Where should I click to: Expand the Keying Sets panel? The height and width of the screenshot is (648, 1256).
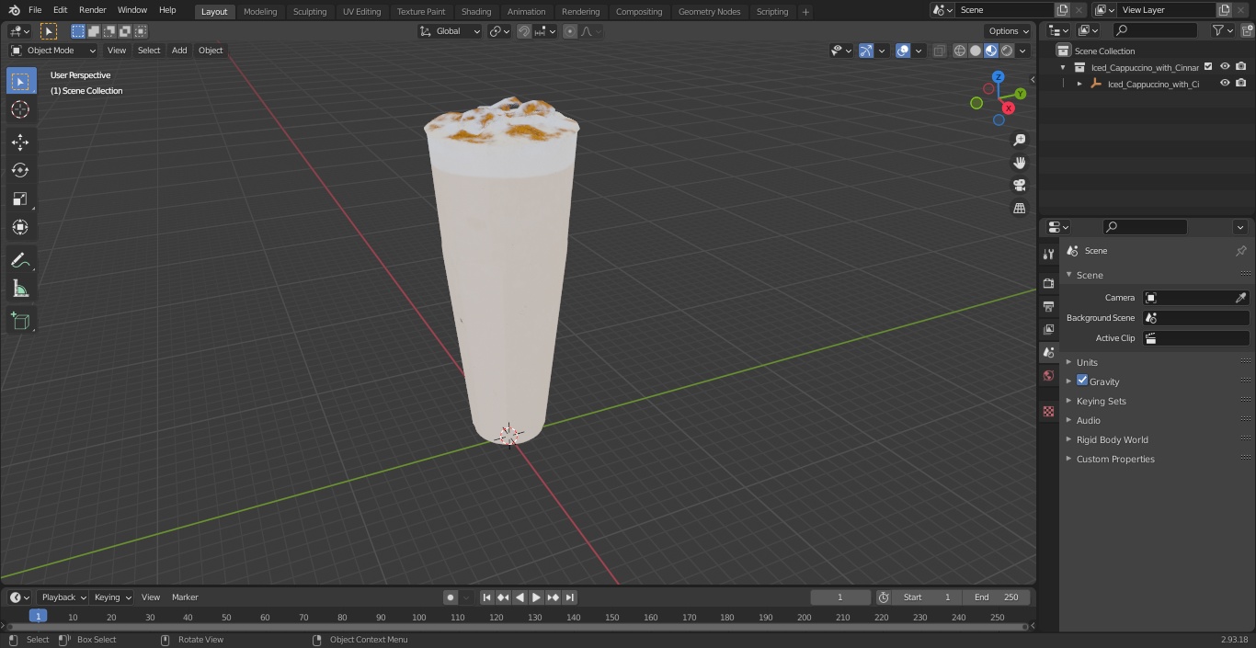tap(1101, 401)
